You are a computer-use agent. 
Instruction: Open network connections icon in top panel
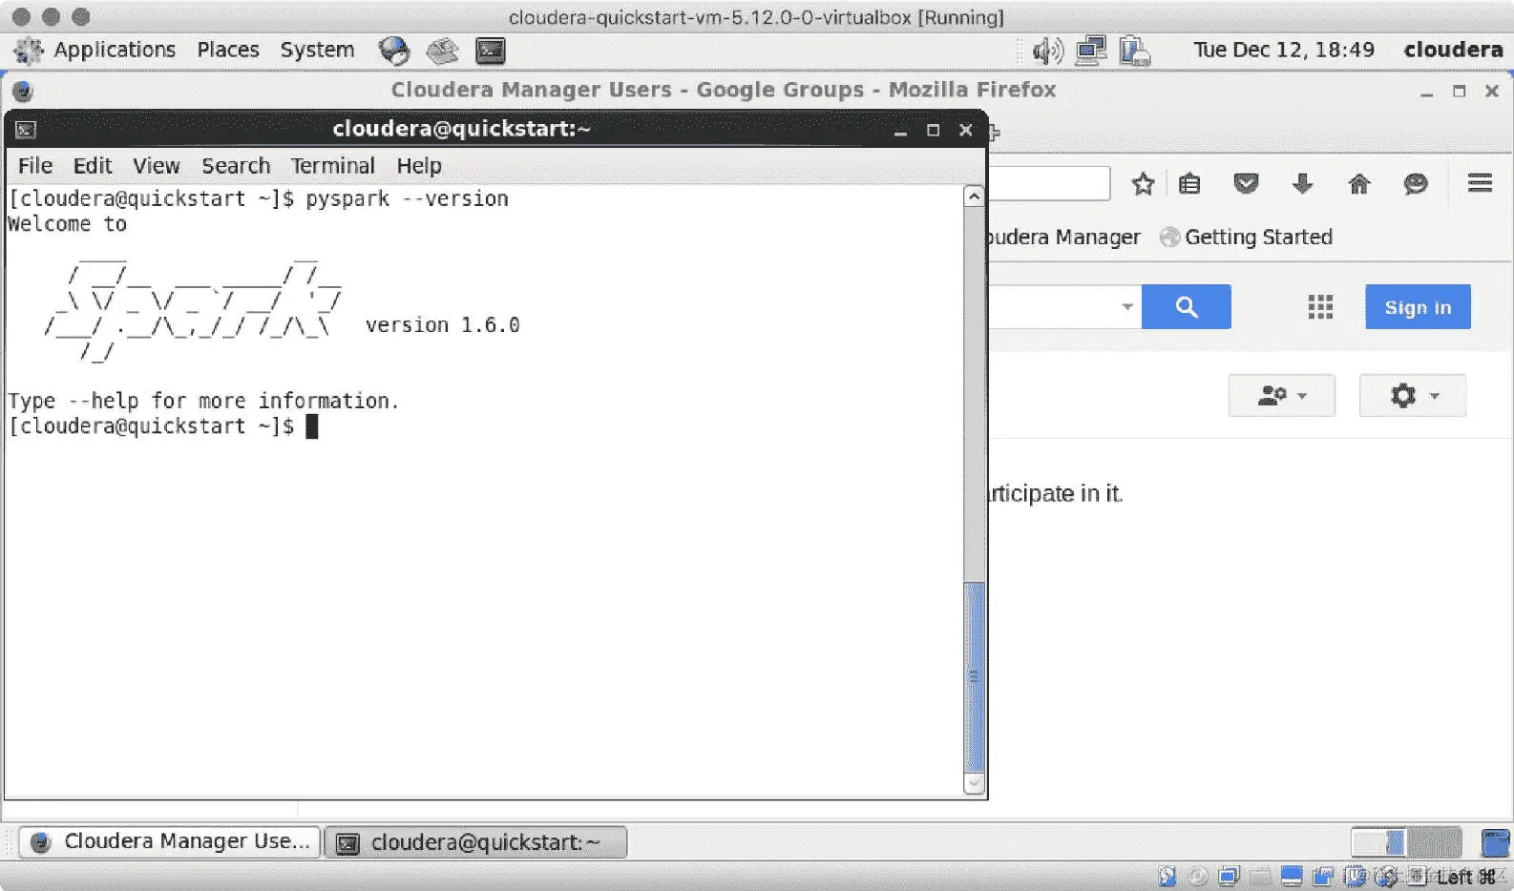pos(1091,50)
